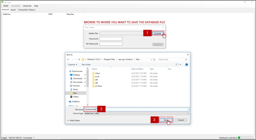The width and height of the screenshot is (256, 140).
Task: Click the confirm button in New Wallet
Action: (158, 44)
